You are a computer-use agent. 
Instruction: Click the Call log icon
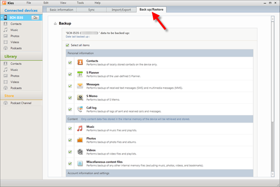[x=80, y=109]
